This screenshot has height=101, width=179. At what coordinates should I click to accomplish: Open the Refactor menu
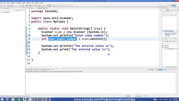pyautogui.click(x=13, y=3)
